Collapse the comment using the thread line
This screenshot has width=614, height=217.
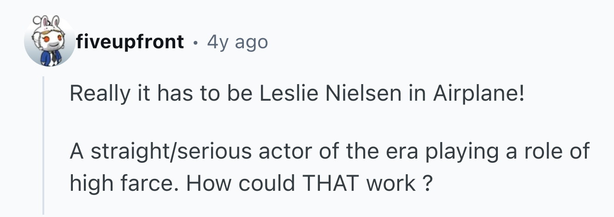coord(43,146)
